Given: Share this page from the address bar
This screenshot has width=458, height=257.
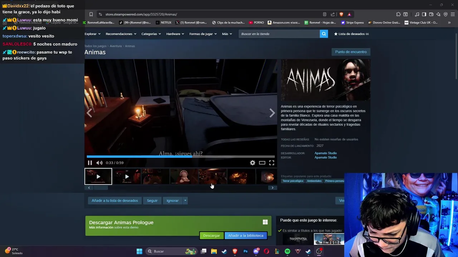Looking at the screenshot, I should coord(333,14).
